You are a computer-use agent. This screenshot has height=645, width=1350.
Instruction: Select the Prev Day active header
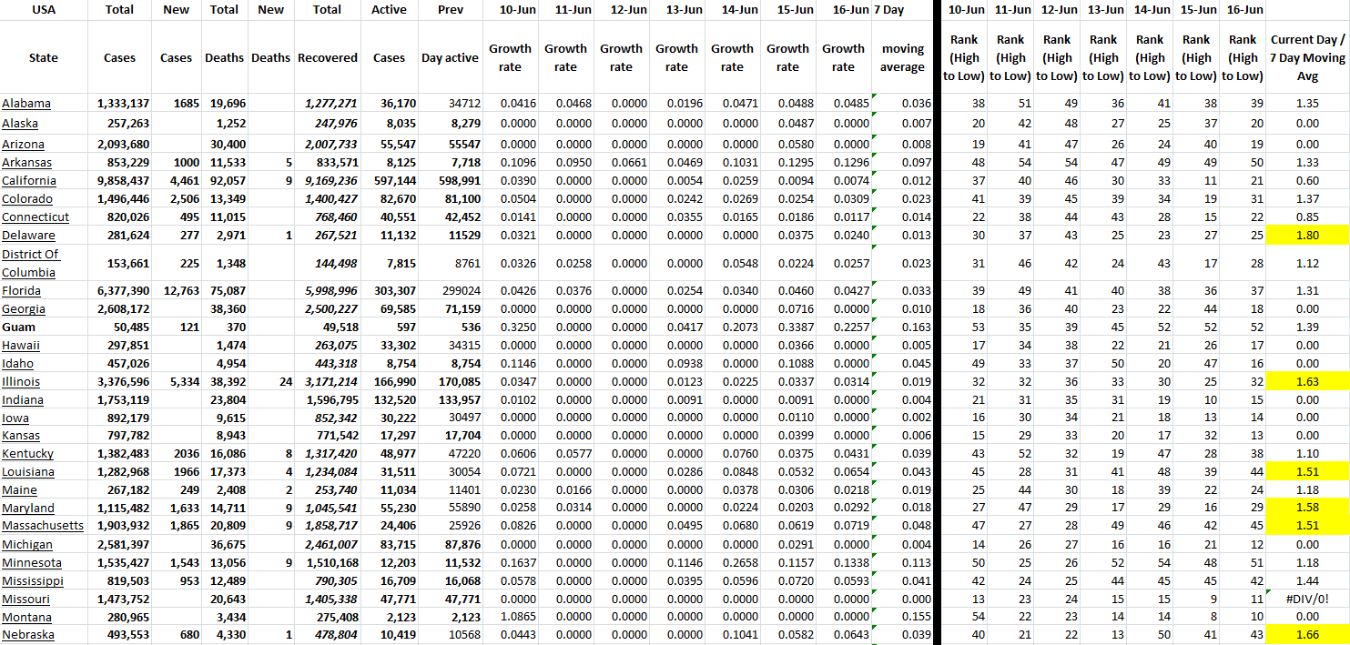point(450,57)
